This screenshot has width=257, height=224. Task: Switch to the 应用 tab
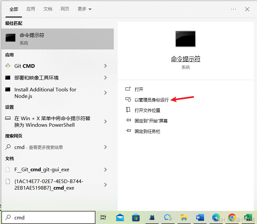click(31, 9)
